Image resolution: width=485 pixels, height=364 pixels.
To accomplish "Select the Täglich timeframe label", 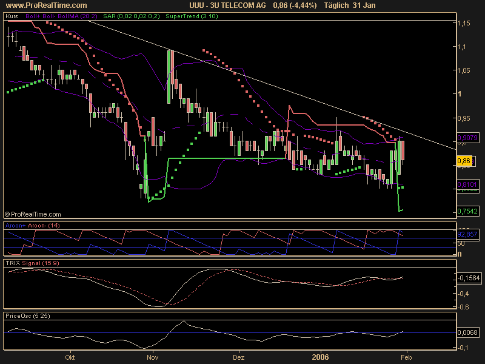I will pyautogui.click(x=337, y=5).
